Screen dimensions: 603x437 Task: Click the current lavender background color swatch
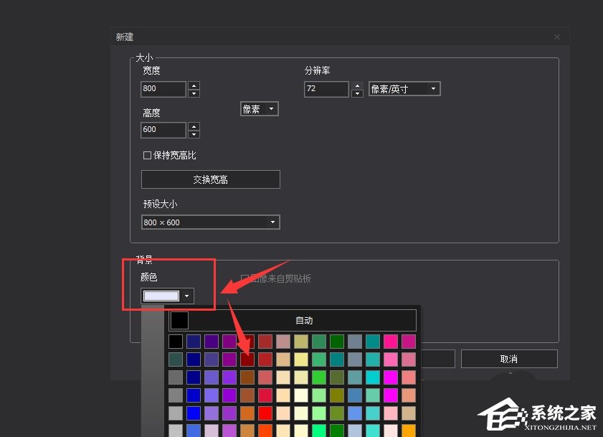pyautogui.click(x=161, y=296)
